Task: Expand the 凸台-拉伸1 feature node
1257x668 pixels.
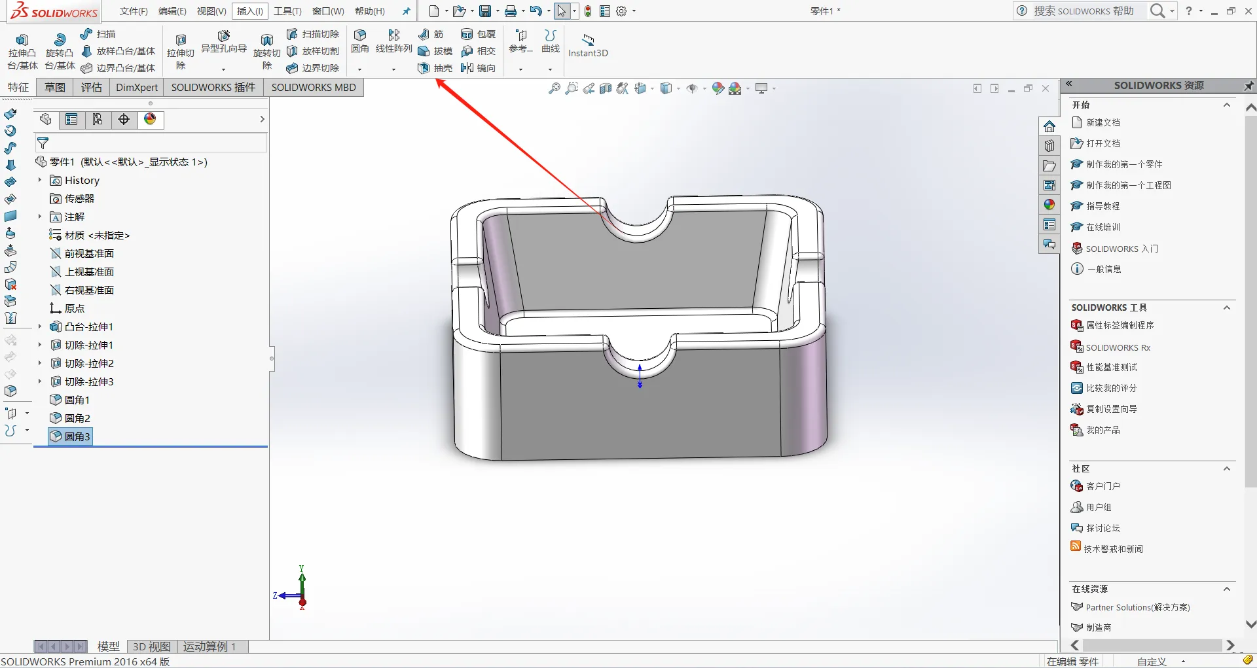Action: 40,326
